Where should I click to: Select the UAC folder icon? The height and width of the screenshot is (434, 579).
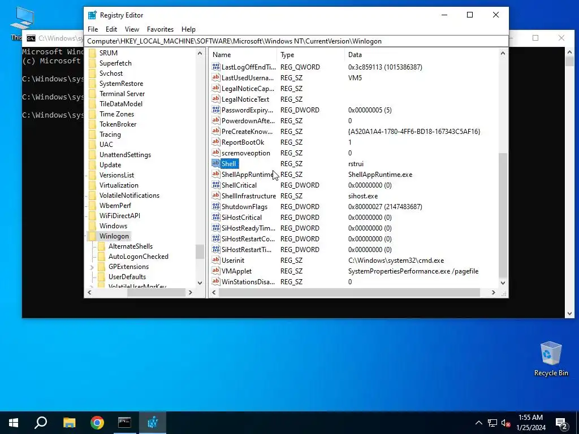point(92,145)
